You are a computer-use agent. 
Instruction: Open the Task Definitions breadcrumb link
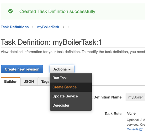tap(15, 27)
